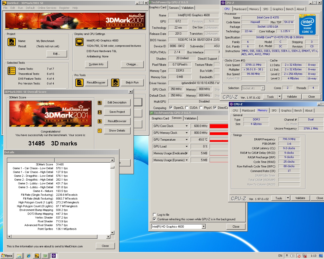Click the network icon with red X in tray

(305, 256)
